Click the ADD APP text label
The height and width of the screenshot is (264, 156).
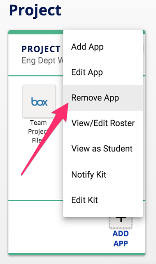pos(121,239)
